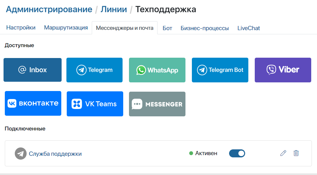
Task: Open the Маршрутизация tab
Action: click(x=66, y=28)
